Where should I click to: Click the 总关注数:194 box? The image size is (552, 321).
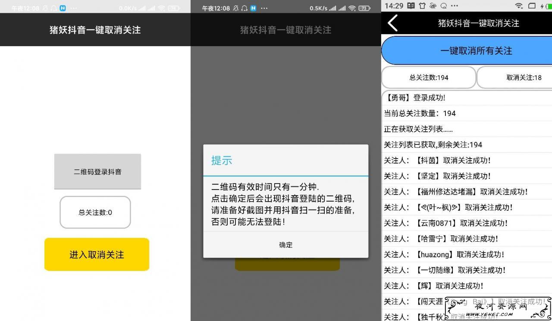429,78
